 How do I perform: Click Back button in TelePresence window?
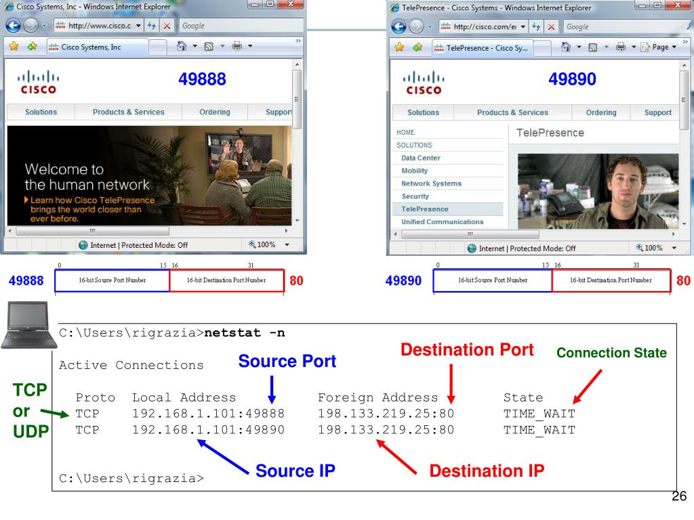(399, 26)
